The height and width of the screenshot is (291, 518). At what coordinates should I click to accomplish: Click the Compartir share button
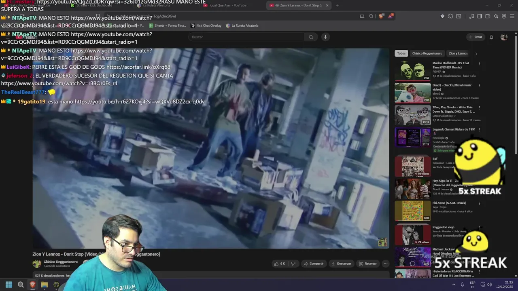(x=314, y=264)
